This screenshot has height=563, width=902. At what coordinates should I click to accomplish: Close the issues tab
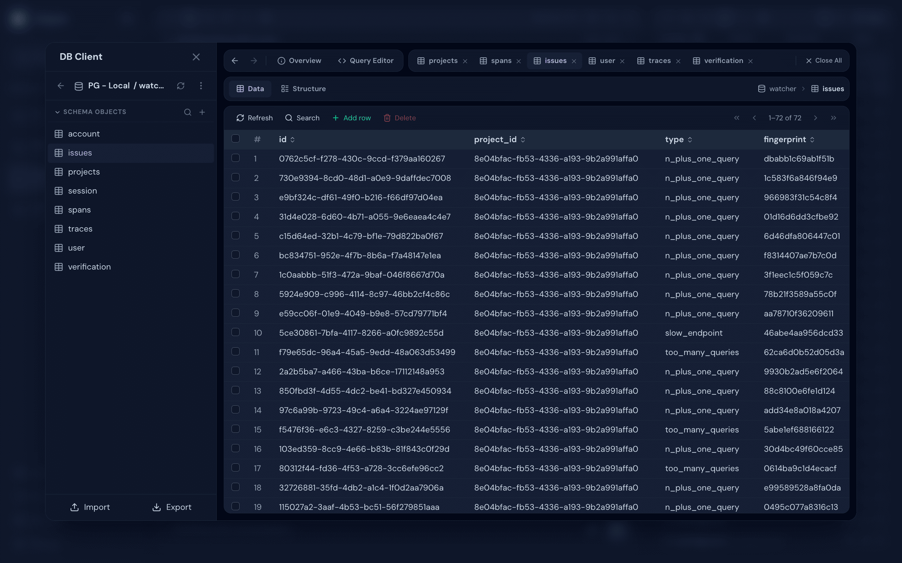[x=574, y=61]
